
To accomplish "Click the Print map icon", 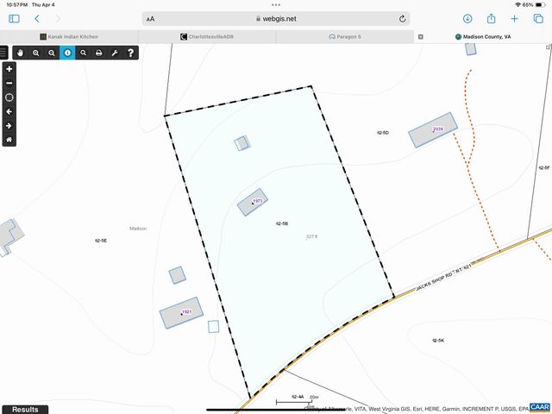I will click(x=99, y=53).
